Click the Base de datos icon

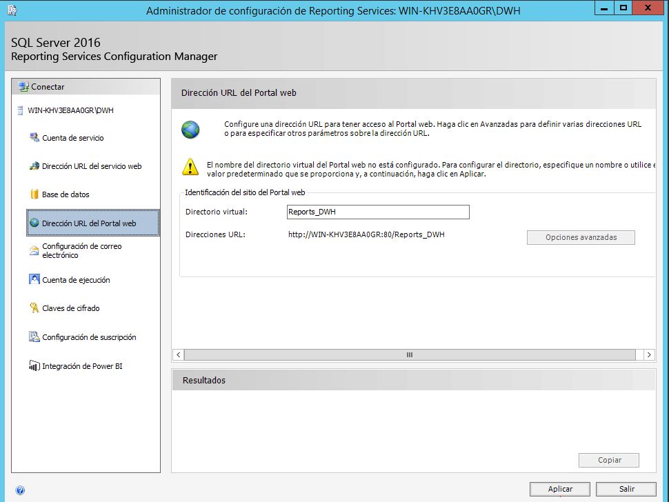click(34, 194)
